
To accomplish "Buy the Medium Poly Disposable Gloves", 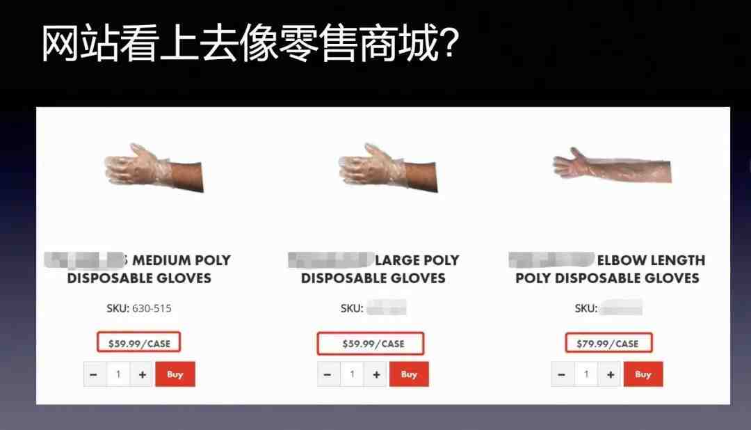I will (175, 374).
